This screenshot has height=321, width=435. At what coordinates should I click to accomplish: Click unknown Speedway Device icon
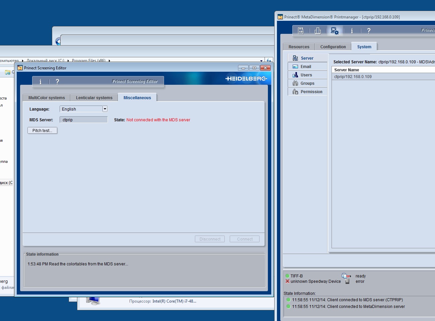coord(347,281)
